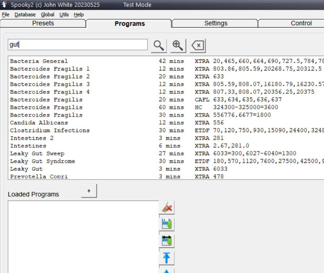Open the Utils menu

click(64, 14)
